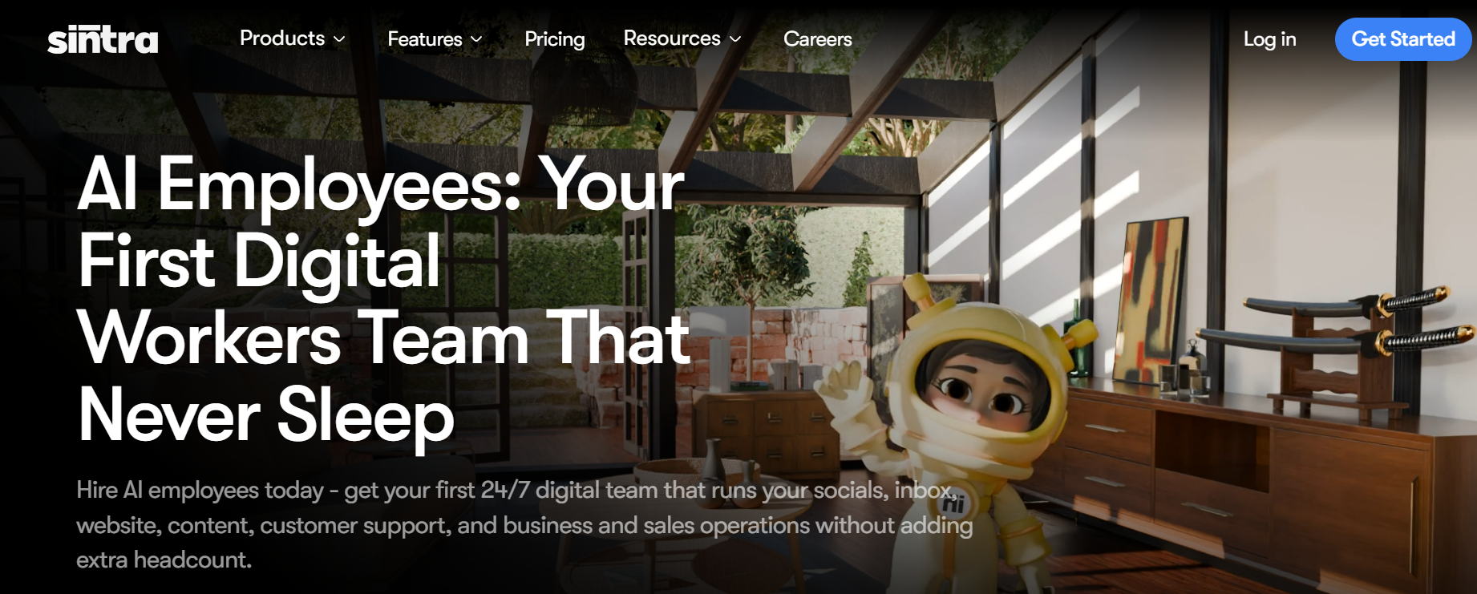Click the Sintra logo
This screenshot has width=1477, height=594.
point(103,39)
